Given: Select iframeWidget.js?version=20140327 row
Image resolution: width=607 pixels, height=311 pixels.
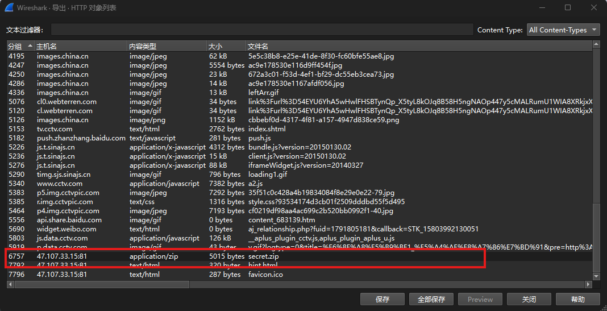Looking at the screenshot, I should tap(300, 165).
